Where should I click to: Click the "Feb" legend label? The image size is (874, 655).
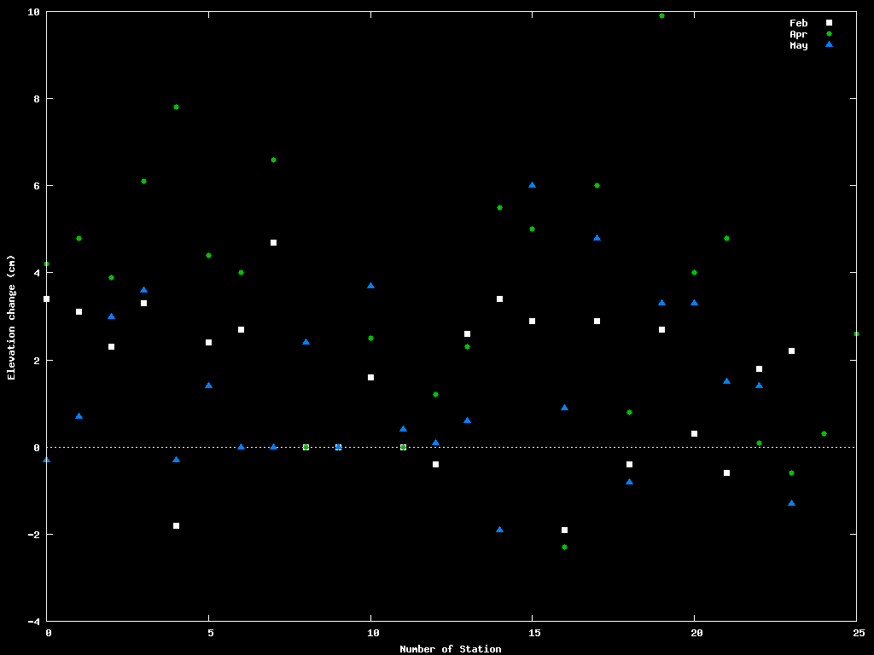(x=798, y=23)
